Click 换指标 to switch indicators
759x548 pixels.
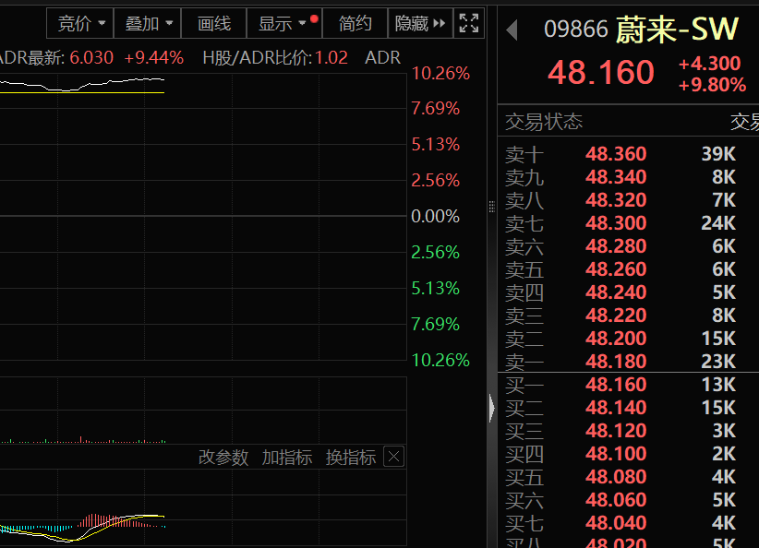click(x=352, y=456)
